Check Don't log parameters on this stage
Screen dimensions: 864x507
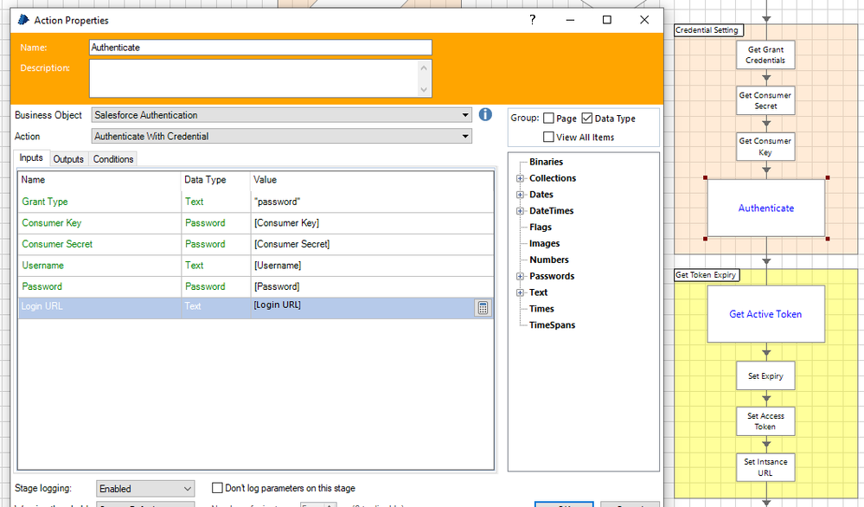pos(218,488)
